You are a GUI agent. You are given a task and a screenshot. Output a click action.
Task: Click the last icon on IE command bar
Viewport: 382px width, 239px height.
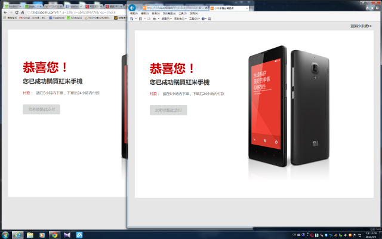pos(210,19)
